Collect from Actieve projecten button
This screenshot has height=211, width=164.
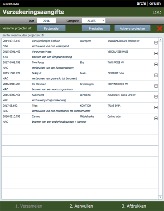point(132,29)
